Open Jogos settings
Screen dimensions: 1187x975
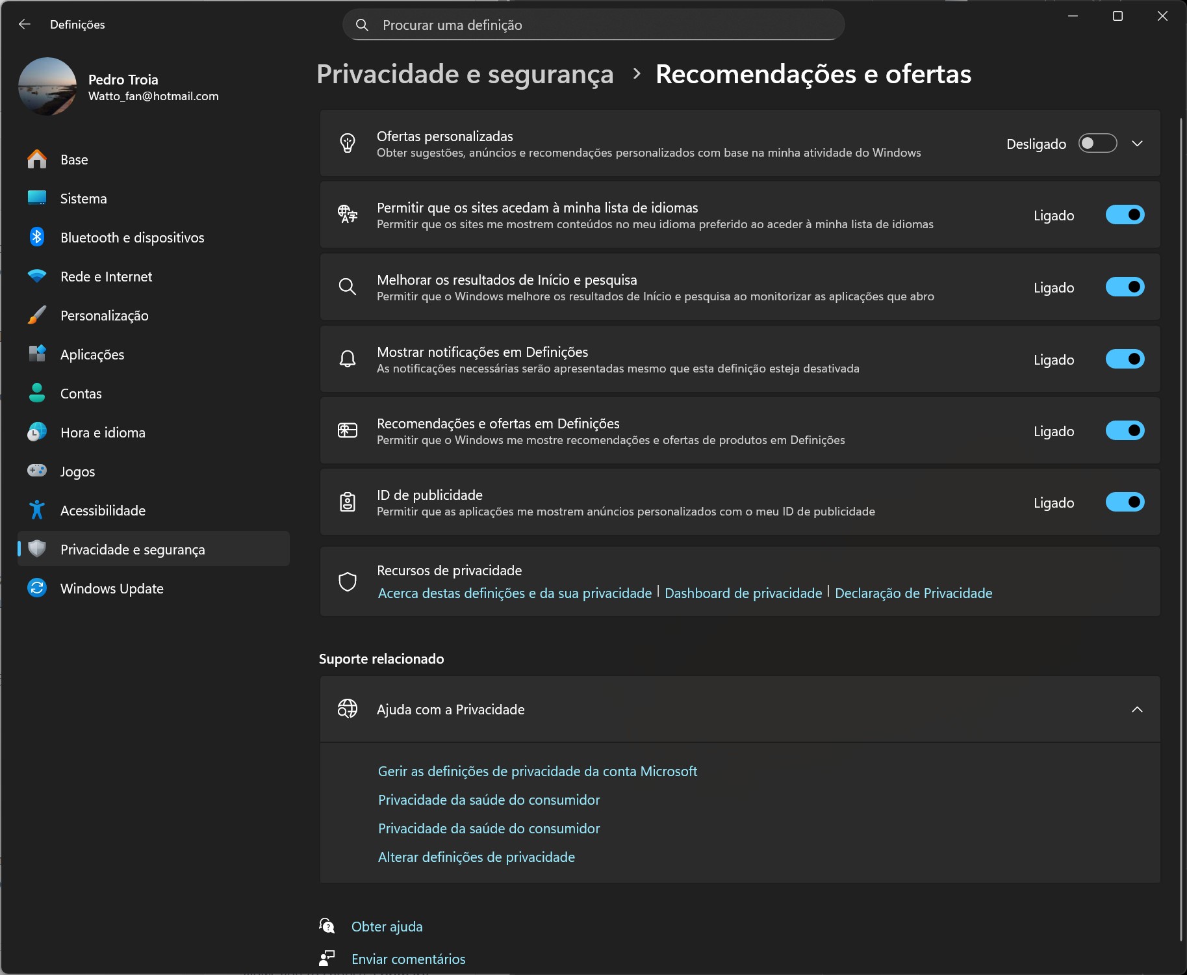click(77, 471)
